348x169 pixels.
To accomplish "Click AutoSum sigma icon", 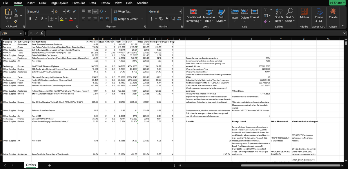I will pyautogui.click(x=266, y=9).
